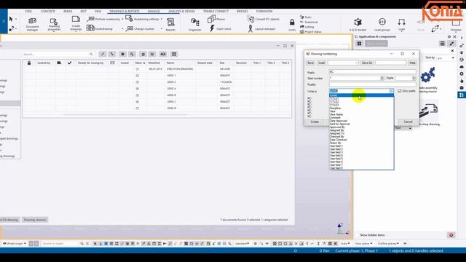Select the arrow selection tool at ribbon left
This screenshot has width=466, height=262.
point(11,19)
